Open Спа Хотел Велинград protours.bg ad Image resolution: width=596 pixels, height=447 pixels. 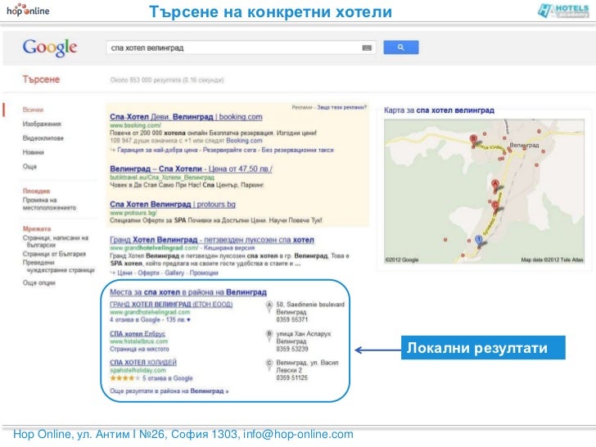[173, 205]
